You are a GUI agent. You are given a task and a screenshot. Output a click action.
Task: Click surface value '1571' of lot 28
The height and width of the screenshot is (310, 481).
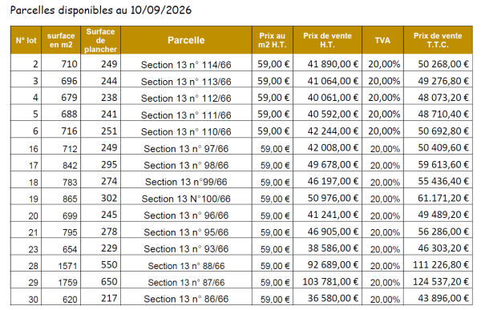68,266
